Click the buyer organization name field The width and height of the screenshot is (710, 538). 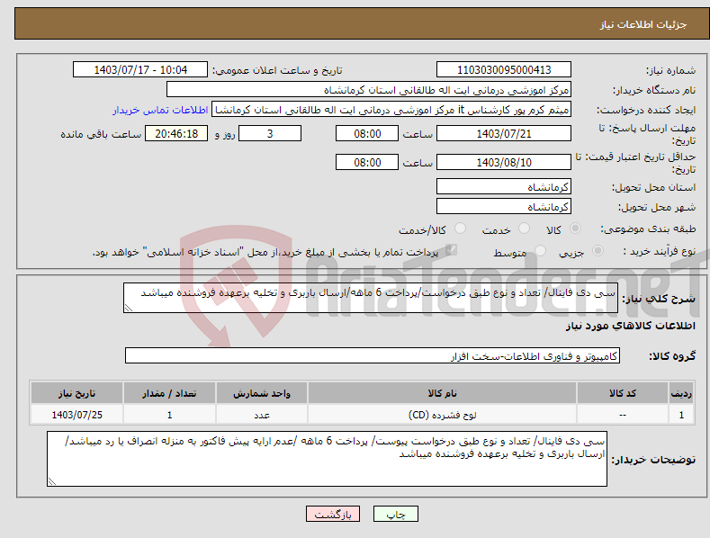coord(369,90)
